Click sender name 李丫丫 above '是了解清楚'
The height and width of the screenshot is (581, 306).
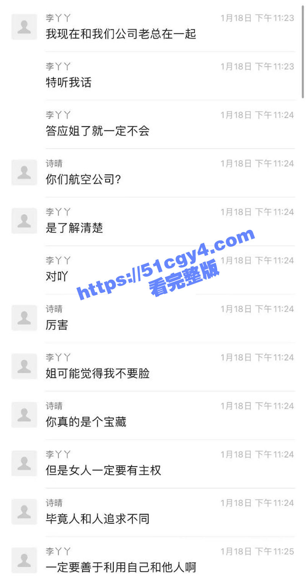click(58, 212)
